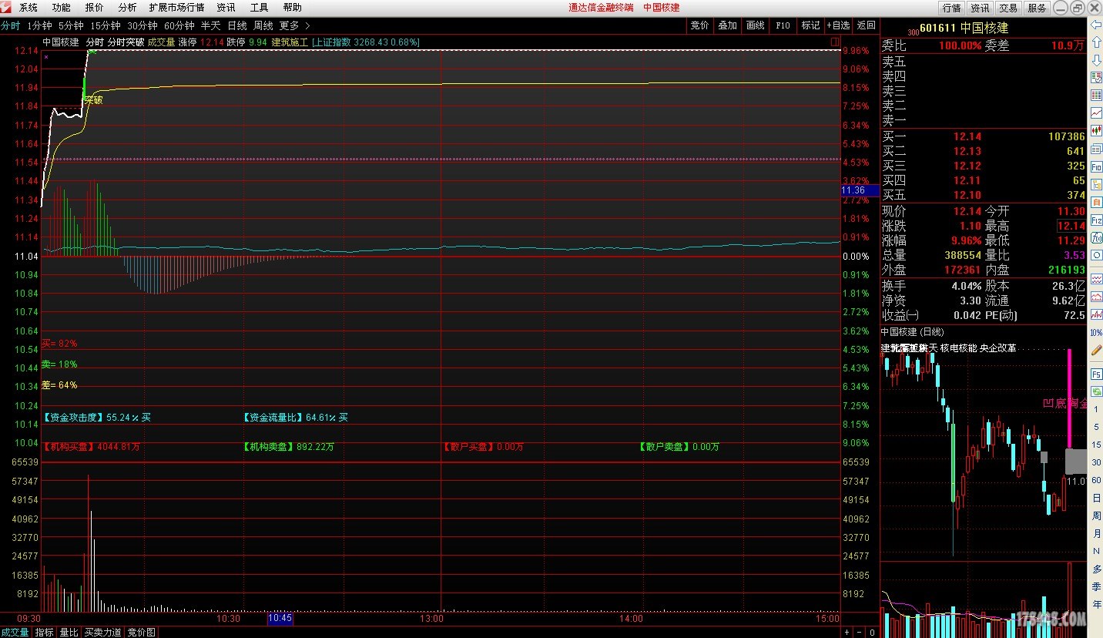Select the 季 quarterly period sidebar shortcut
The width and height of the screenshot is (1103, 638).
click(x=1097, y=586)
